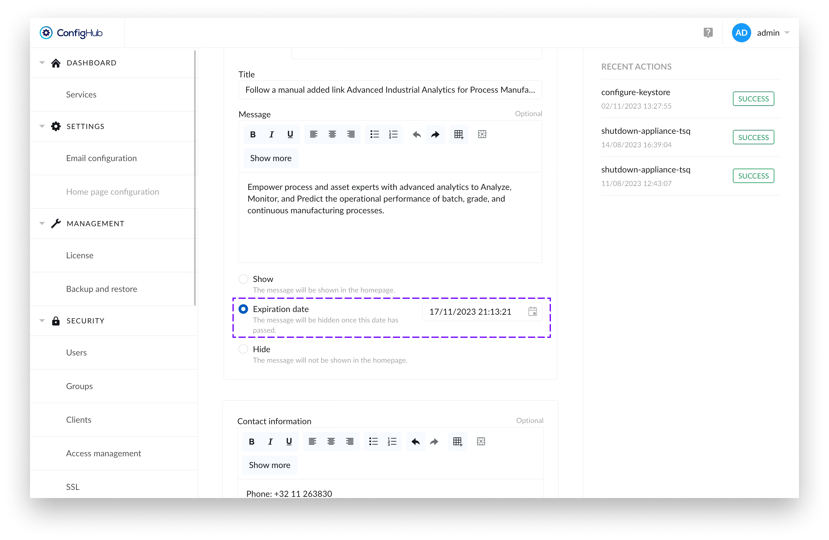Viewport: 829px width, 540px height.
Task: Open calendar picker for expiration date
Action: [x=532, y=311]
